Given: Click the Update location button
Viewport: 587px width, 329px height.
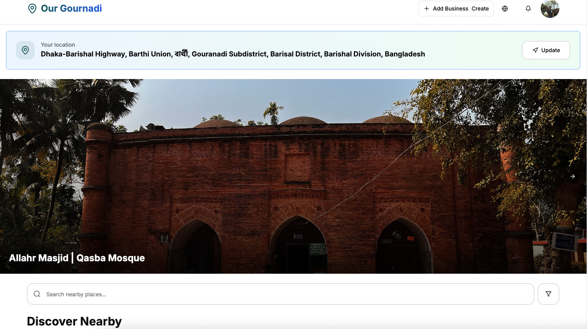Looking at the screenshot, I should pos(546,50).
